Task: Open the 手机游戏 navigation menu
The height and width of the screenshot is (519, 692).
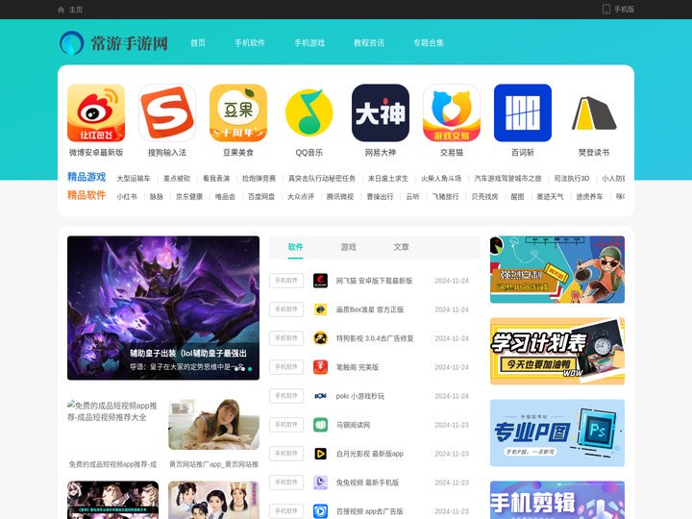Action: [309, 43]
